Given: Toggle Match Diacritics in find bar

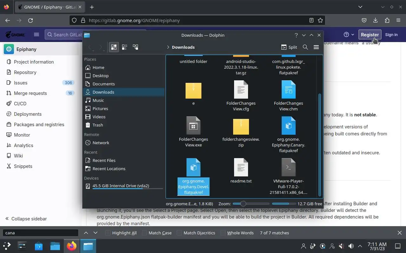Looking at the screenshot, I should click(196, 233).
